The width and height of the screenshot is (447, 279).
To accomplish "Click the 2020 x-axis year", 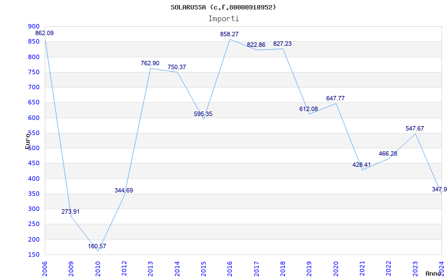I will [x=336, y=269].
